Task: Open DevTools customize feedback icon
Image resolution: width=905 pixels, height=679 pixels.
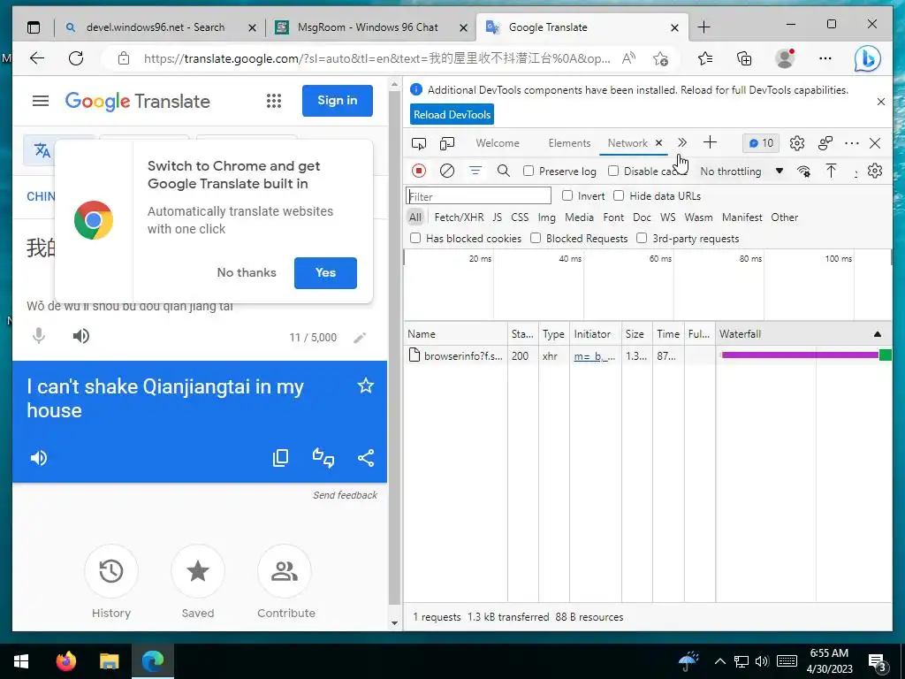Action: [825, 143]
